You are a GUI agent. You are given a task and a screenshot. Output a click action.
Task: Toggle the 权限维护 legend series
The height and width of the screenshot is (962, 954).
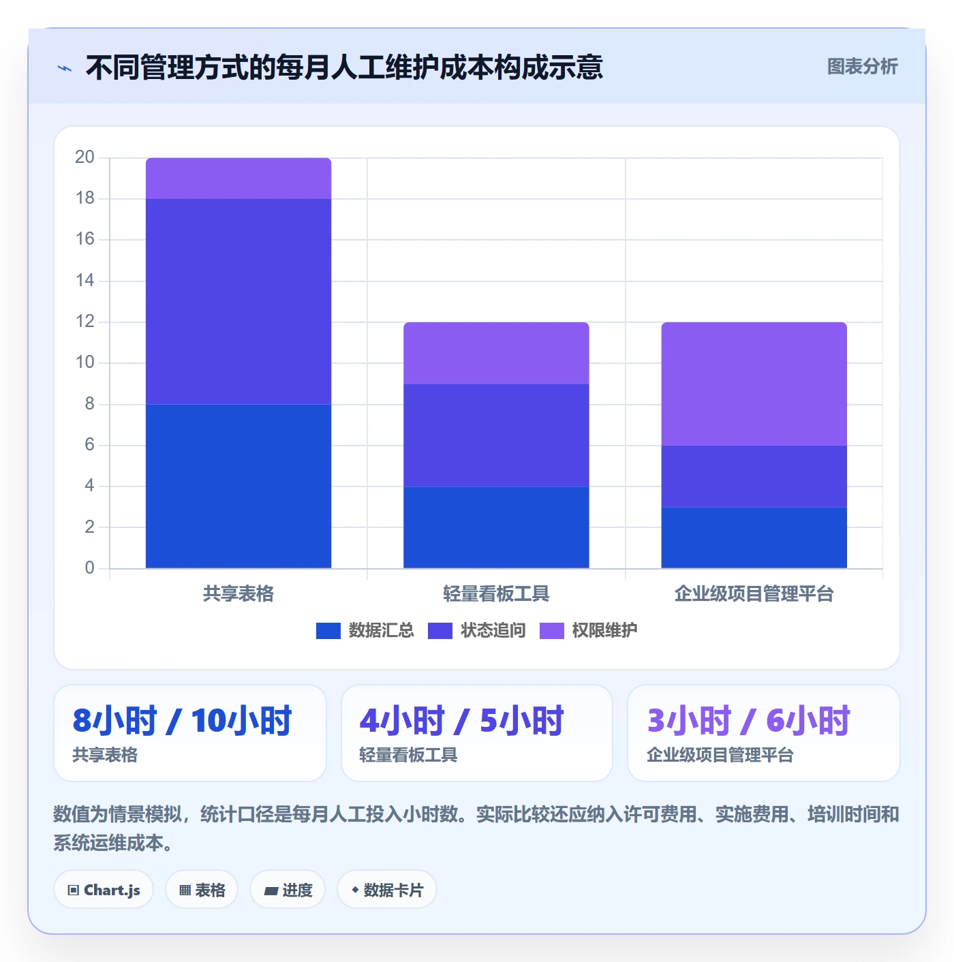pyautogui.click(x=589, y=630)
